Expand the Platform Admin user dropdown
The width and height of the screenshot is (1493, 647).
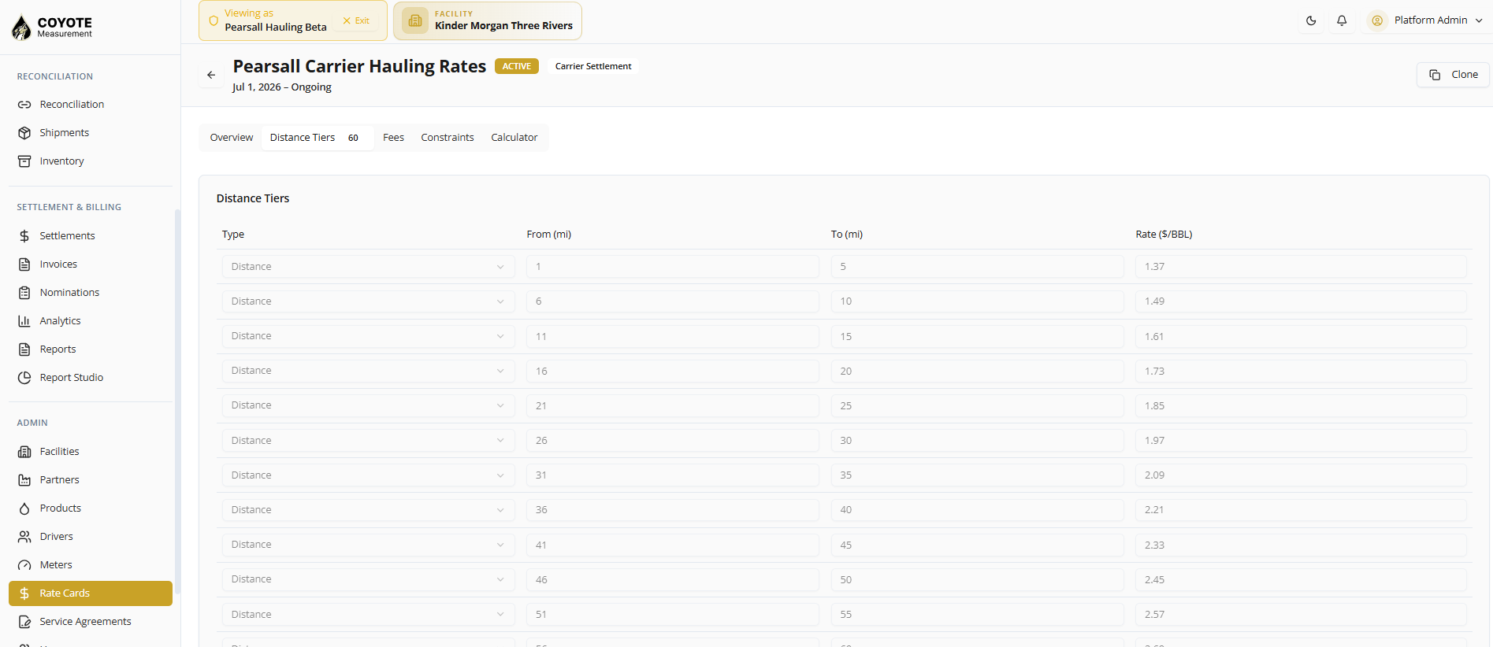(x=1427, y=20)
